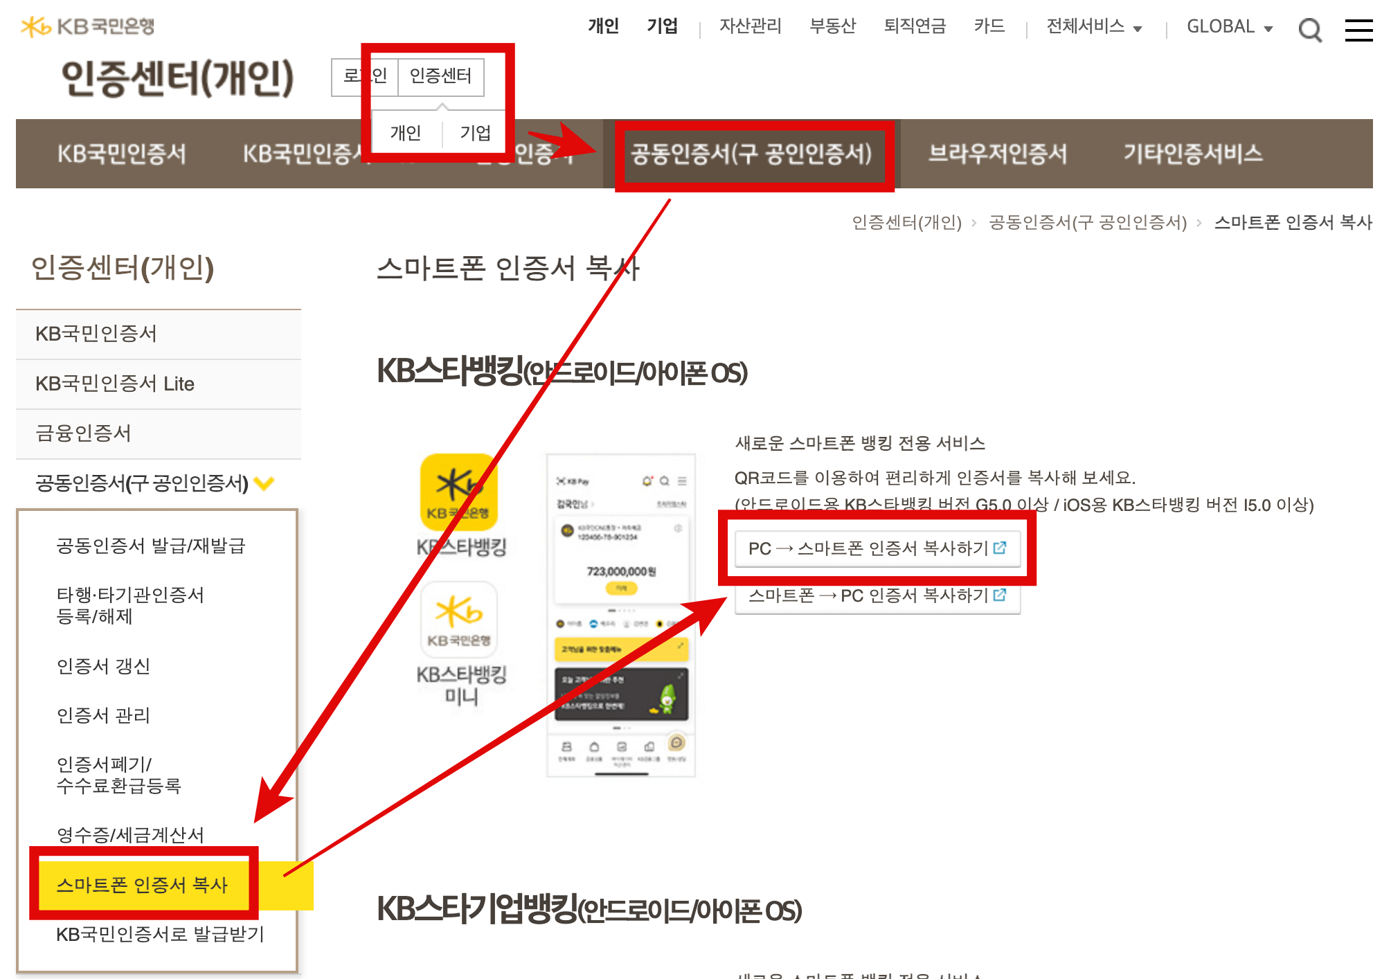Open the 기타인증서비스 tab
This screenshot has height=979, width=1400.
coord(1193,154)
